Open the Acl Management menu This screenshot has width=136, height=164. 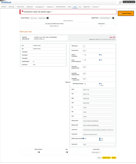40,7
